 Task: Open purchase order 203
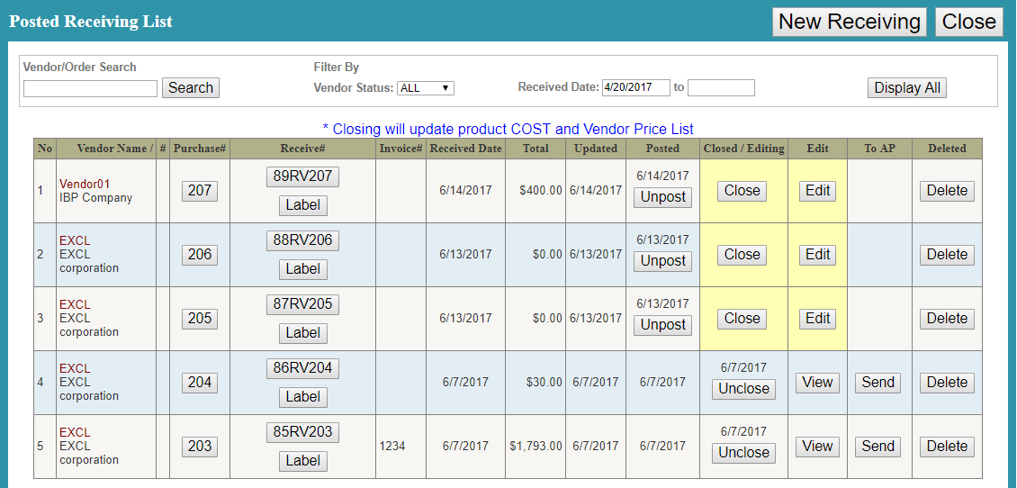click(200, 447)
